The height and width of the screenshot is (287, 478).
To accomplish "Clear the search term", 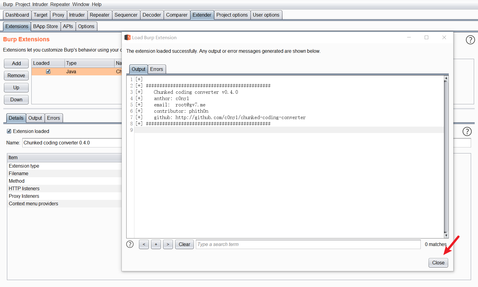I will click(184, 244).
